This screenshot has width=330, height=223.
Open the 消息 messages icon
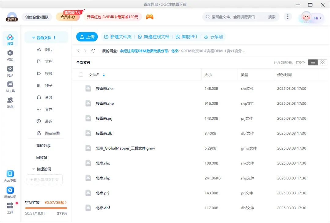[10, 103]
